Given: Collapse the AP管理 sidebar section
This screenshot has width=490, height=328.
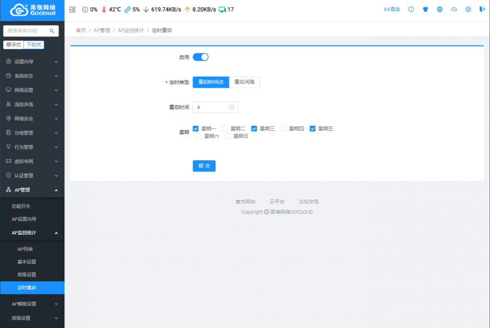Looking at the screenshot, I should point(32,190).
